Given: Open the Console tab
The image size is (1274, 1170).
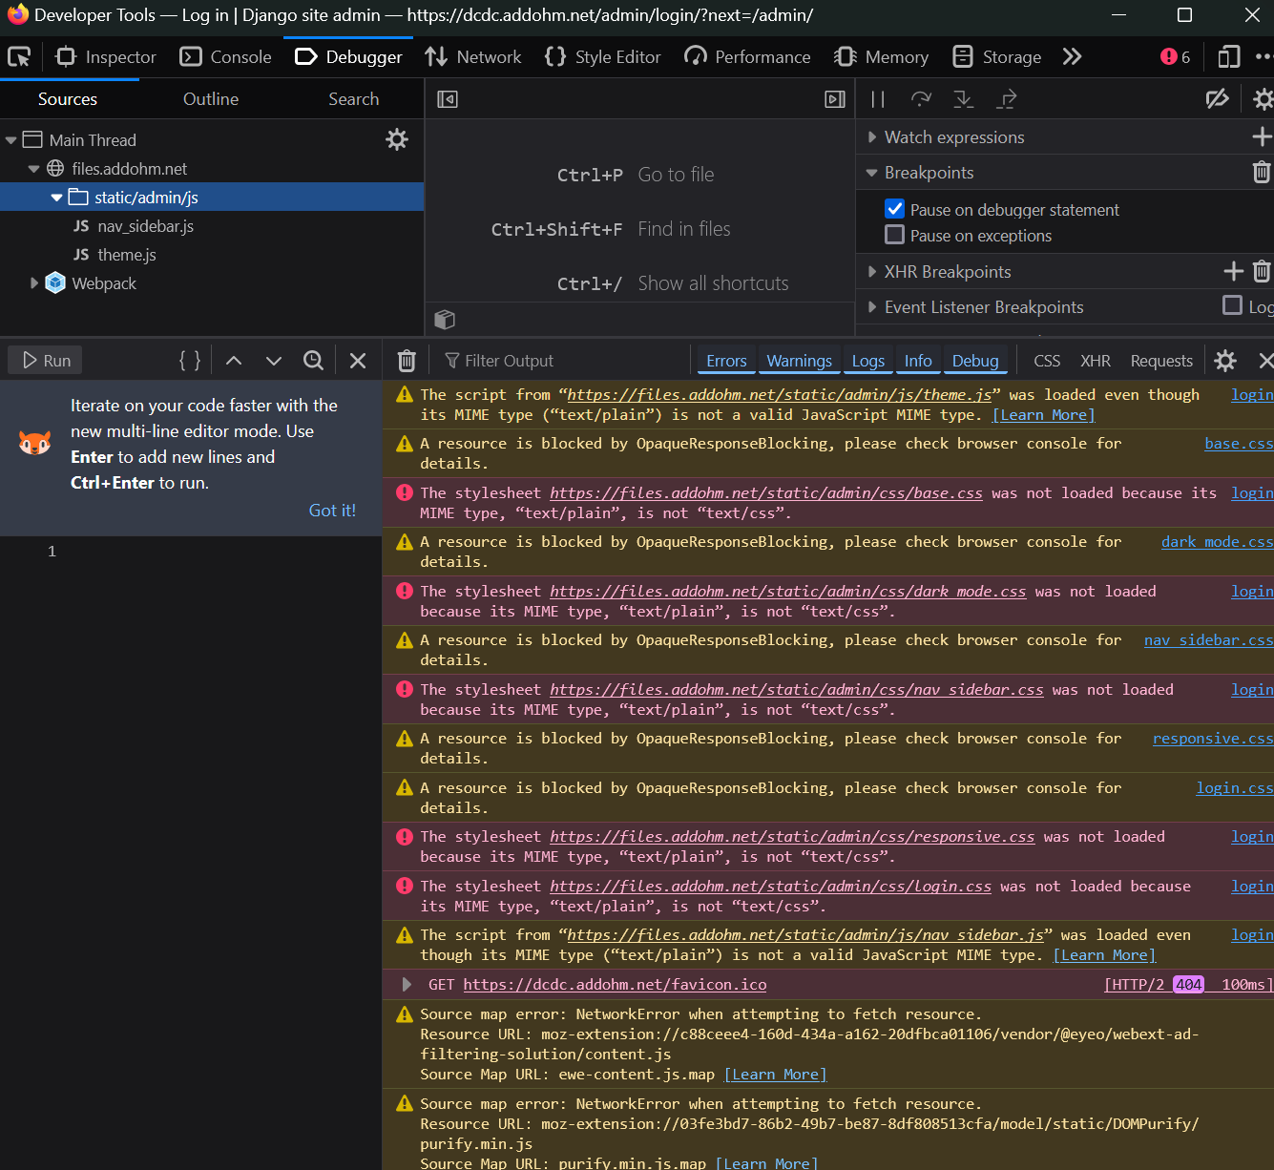Looking at the screenshot, I should (x=226, y=57).
